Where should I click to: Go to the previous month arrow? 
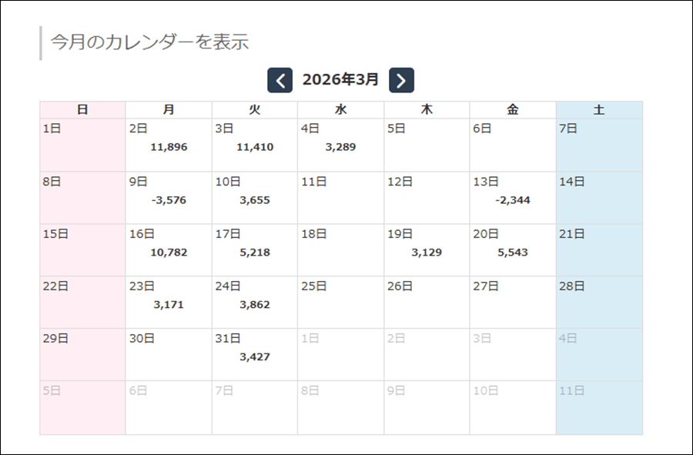tap(280, 80)
